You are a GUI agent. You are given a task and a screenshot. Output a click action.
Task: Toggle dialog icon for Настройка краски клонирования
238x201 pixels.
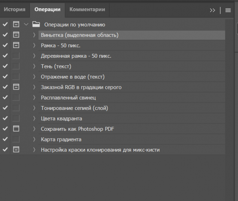(16, 150)
